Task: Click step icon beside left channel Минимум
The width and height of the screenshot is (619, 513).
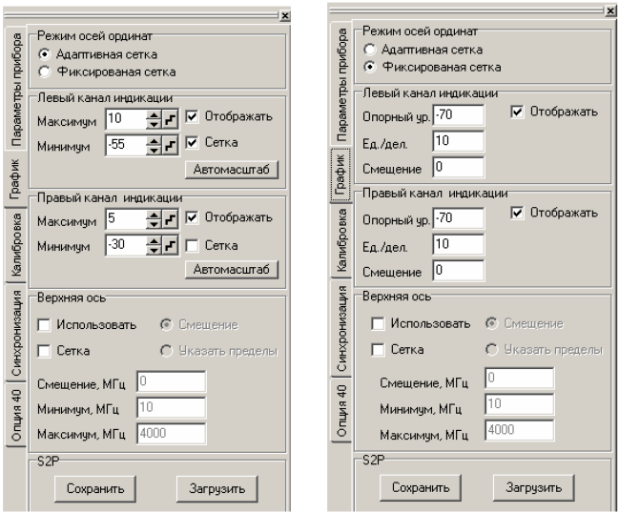Action: (x=170, y=145)
